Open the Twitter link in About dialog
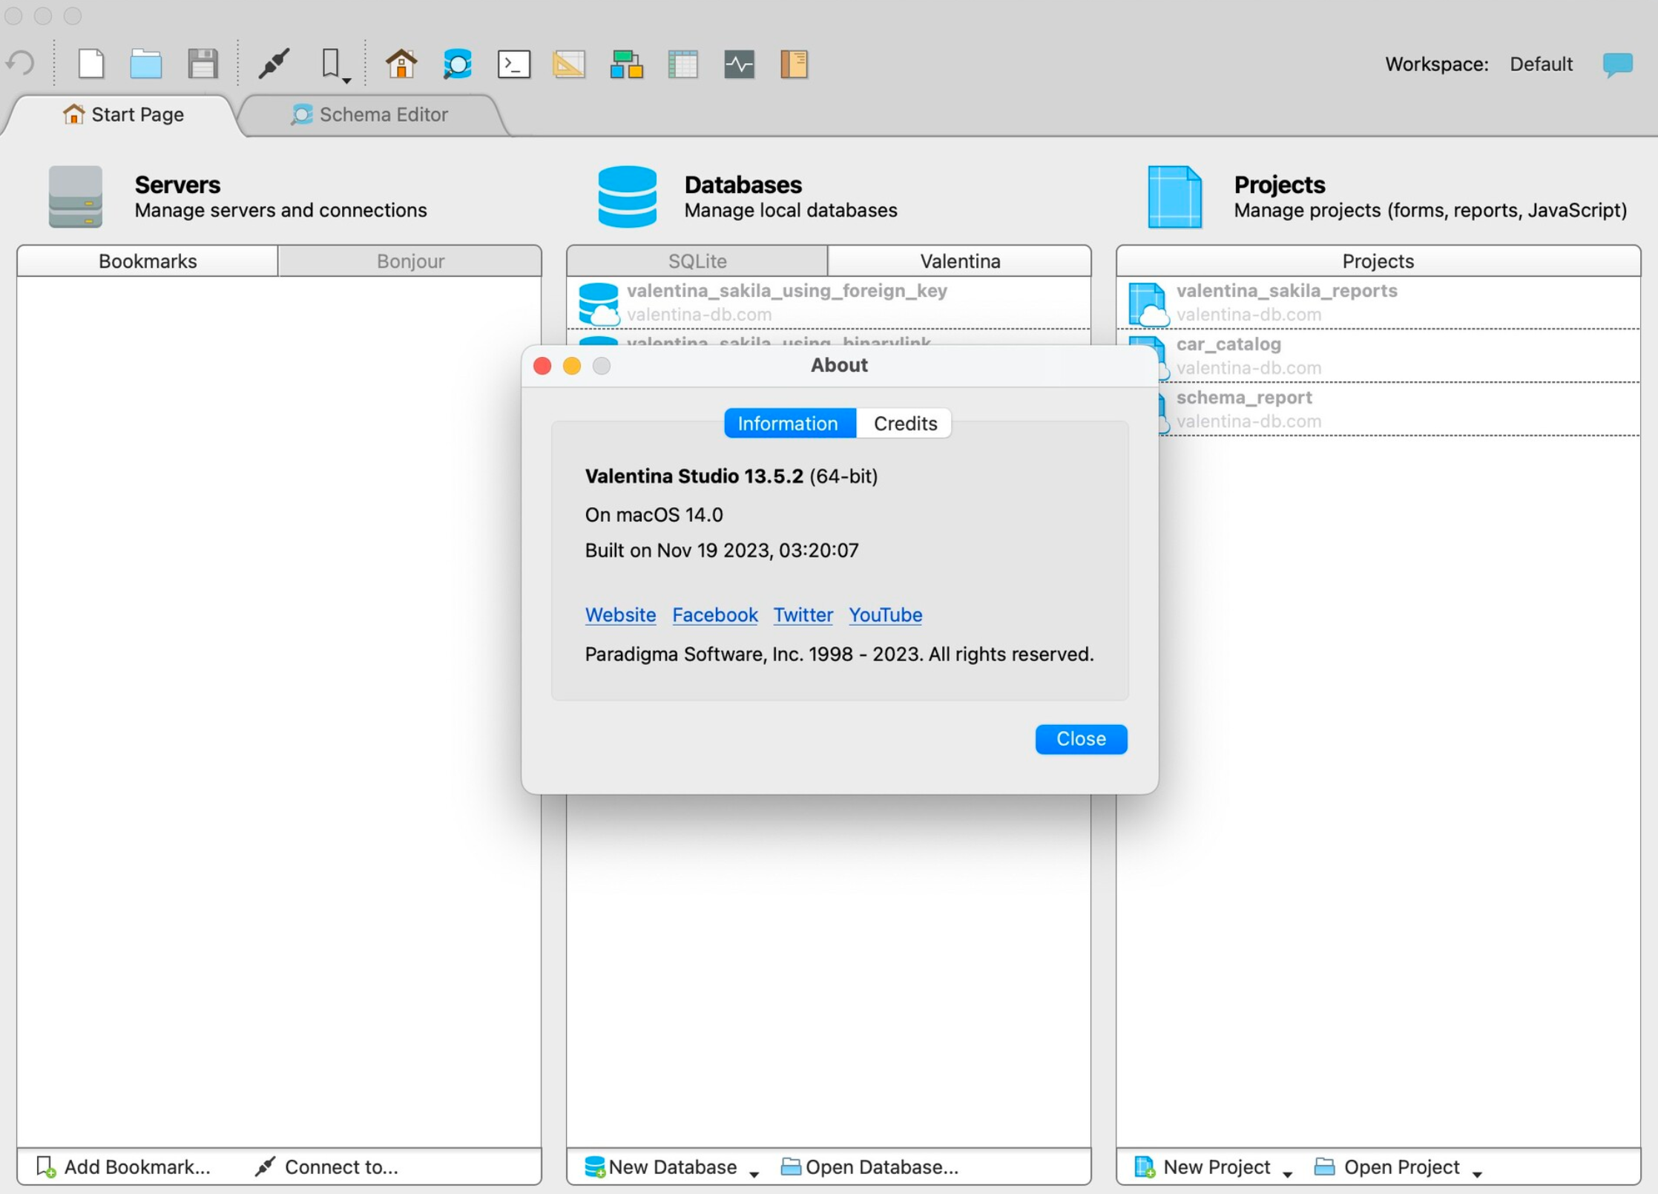 click(x=803, y=614)
